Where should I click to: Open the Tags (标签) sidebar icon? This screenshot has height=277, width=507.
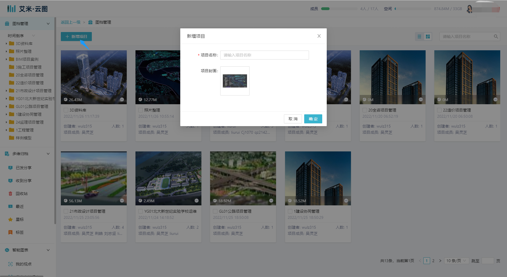[x=10, y=232]
